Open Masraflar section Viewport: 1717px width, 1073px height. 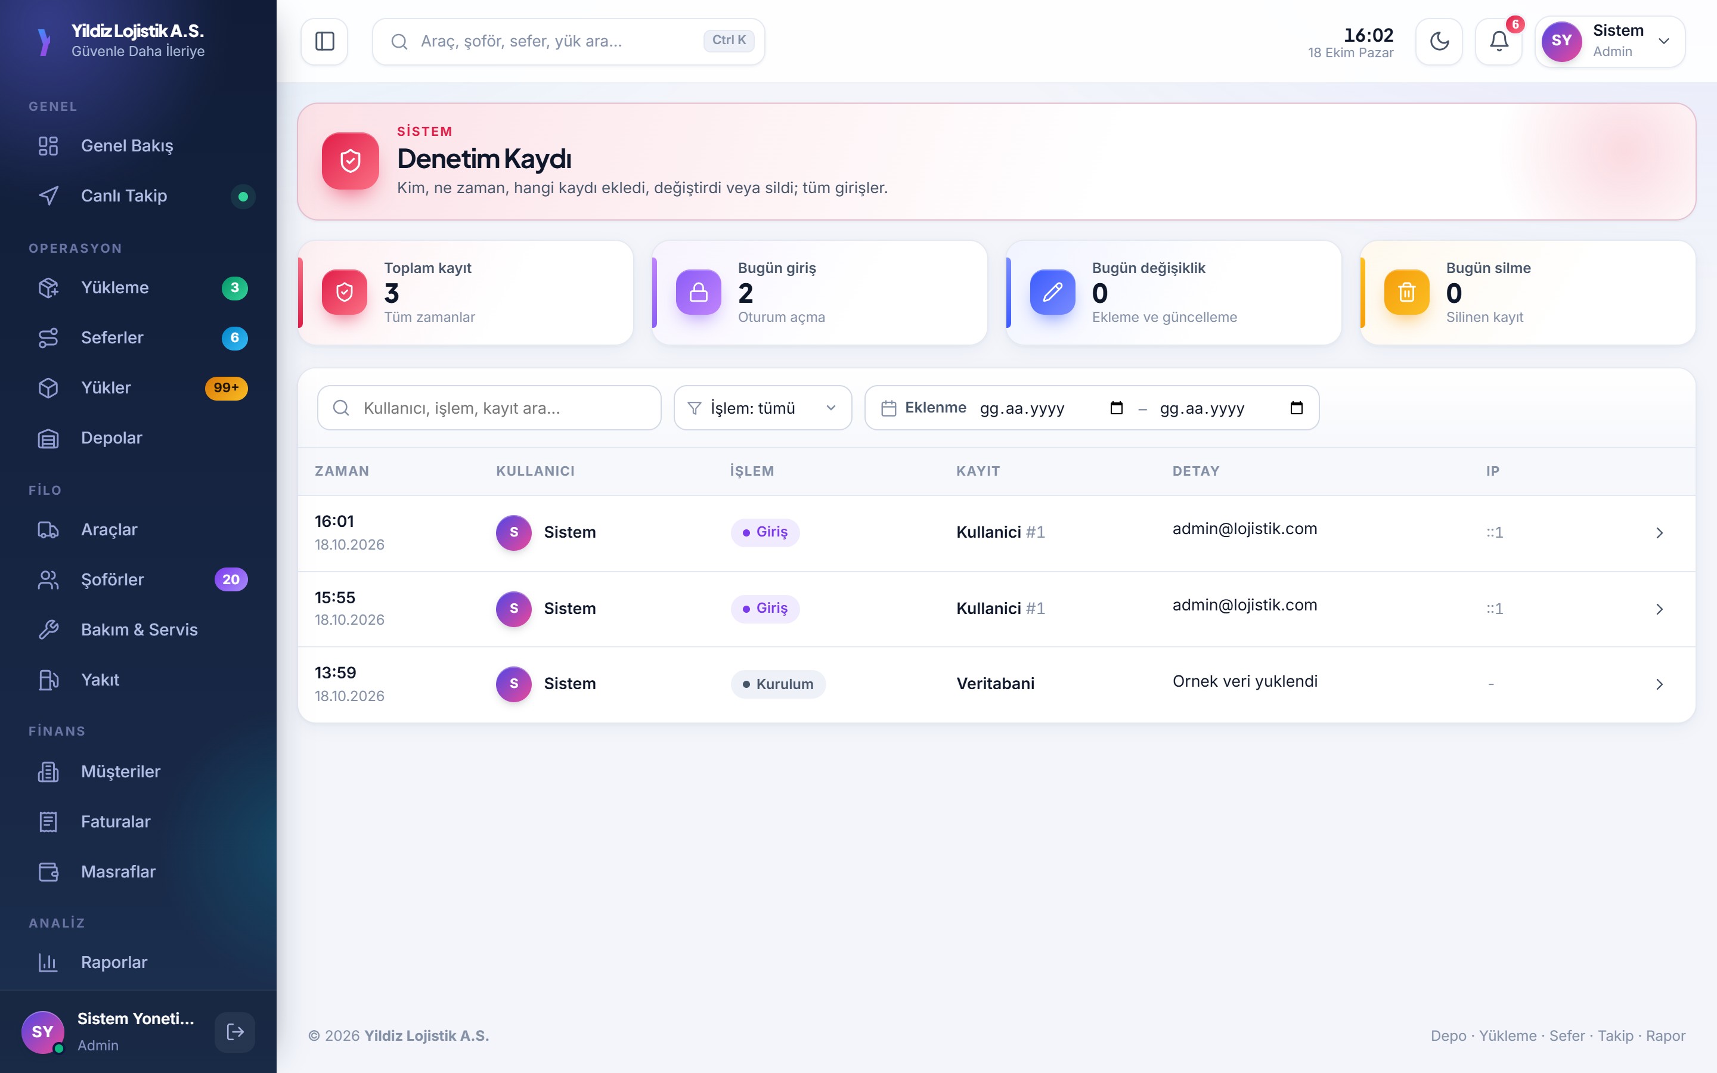tap(138, 872)
